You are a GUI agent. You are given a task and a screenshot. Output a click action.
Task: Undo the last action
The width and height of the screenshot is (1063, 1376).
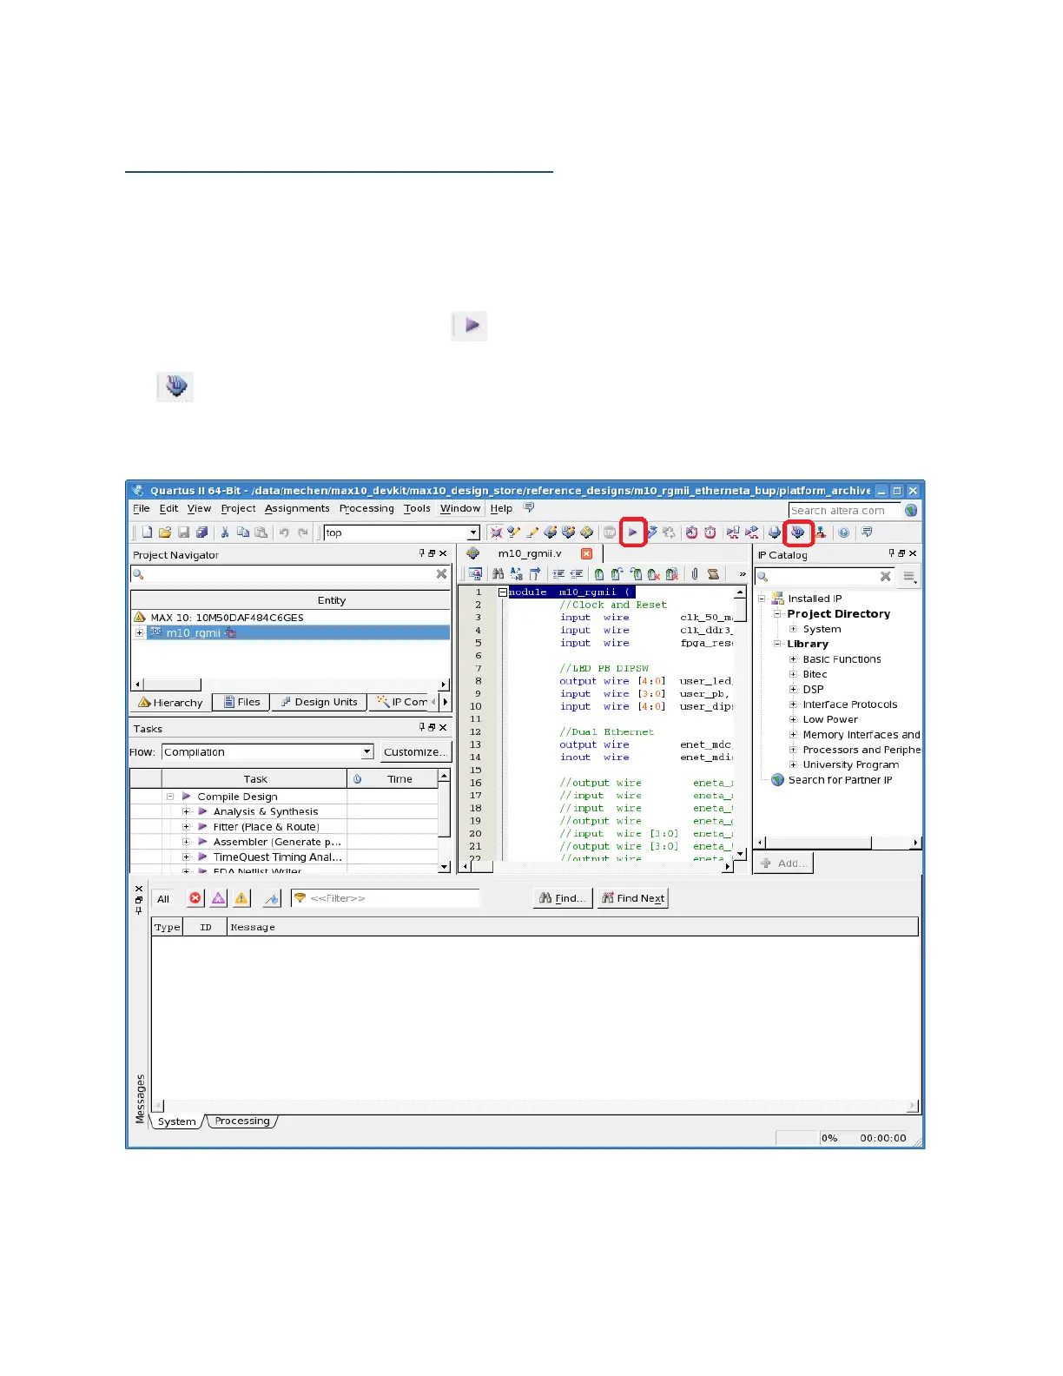click(x=284, y=533)
